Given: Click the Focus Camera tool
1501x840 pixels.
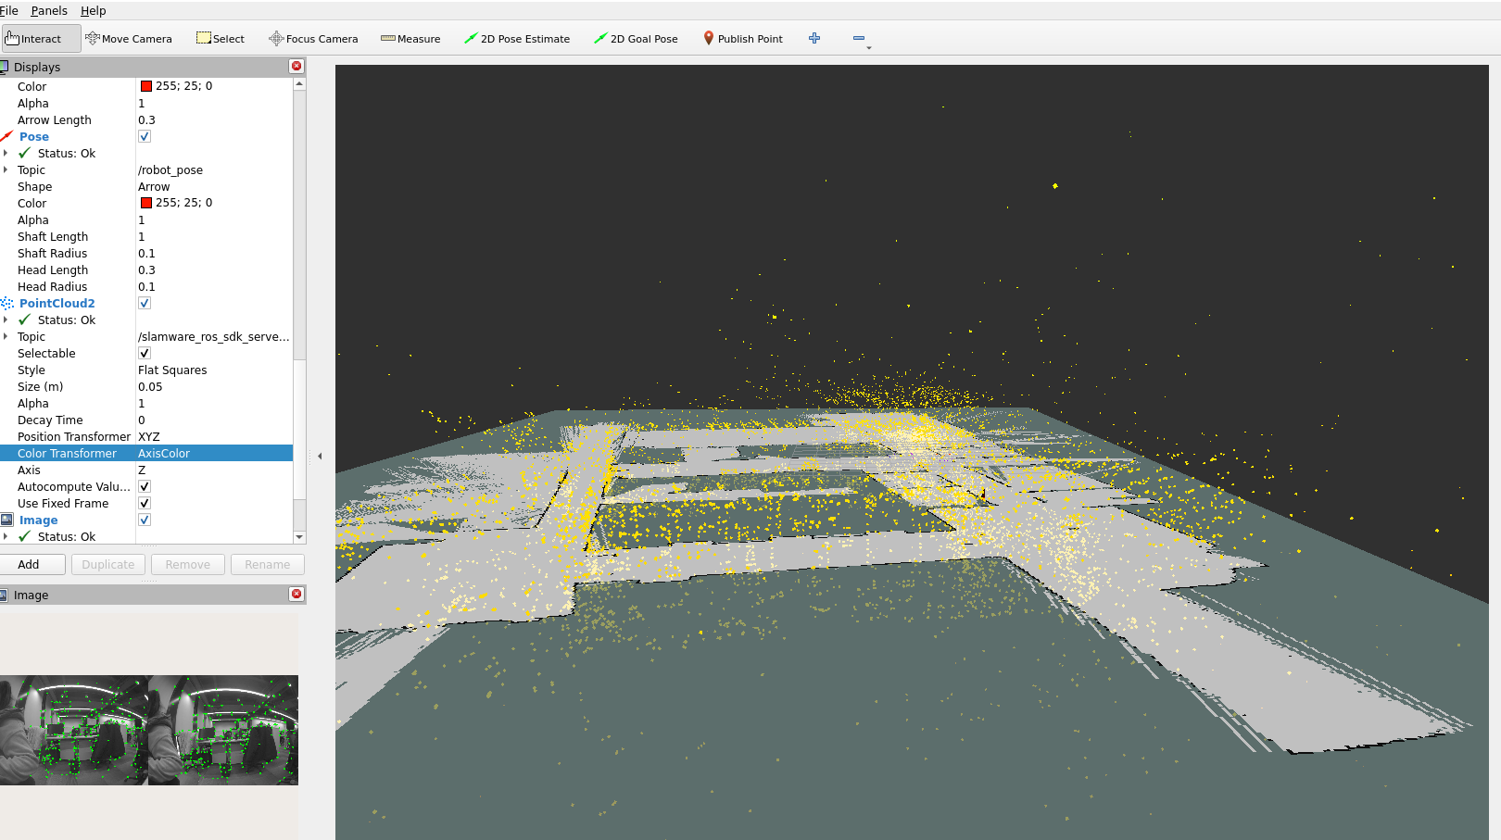Looking at the screenshot, I should 313,38.
